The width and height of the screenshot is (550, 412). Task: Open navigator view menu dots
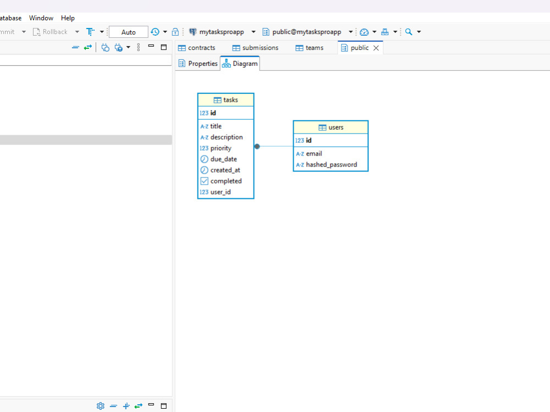[139, 47]
